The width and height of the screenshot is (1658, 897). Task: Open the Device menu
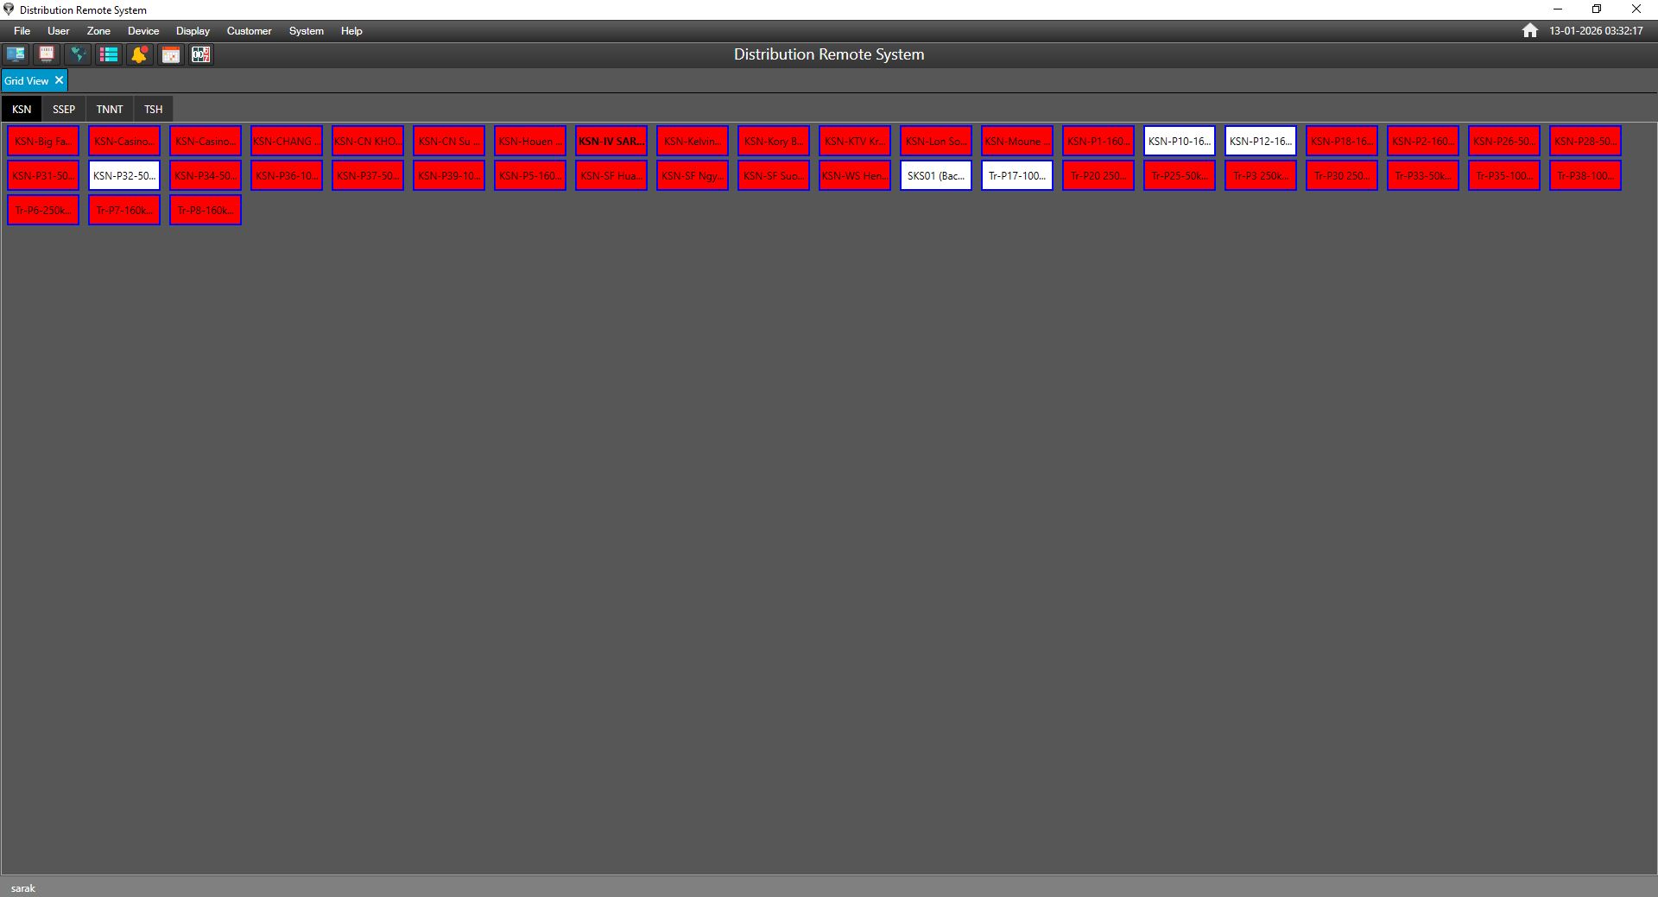[142, 30]
